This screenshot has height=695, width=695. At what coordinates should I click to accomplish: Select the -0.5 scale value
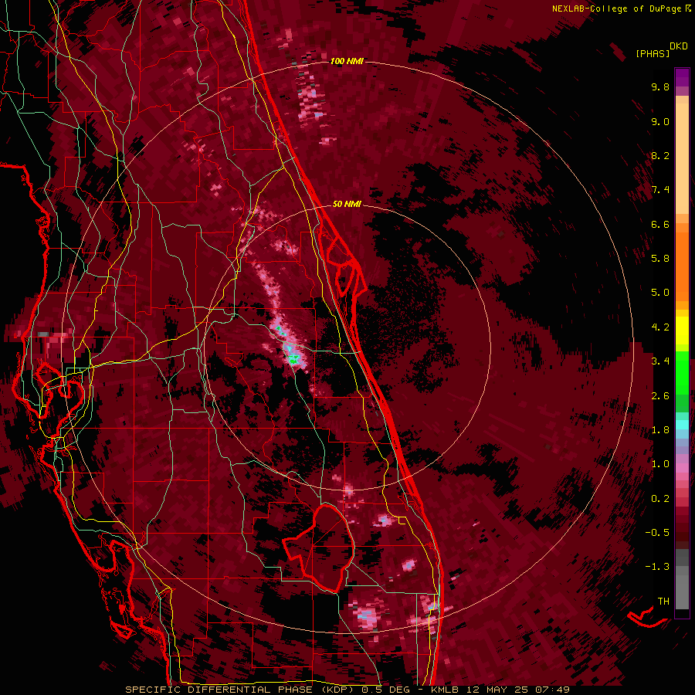[x=657, y=532]
